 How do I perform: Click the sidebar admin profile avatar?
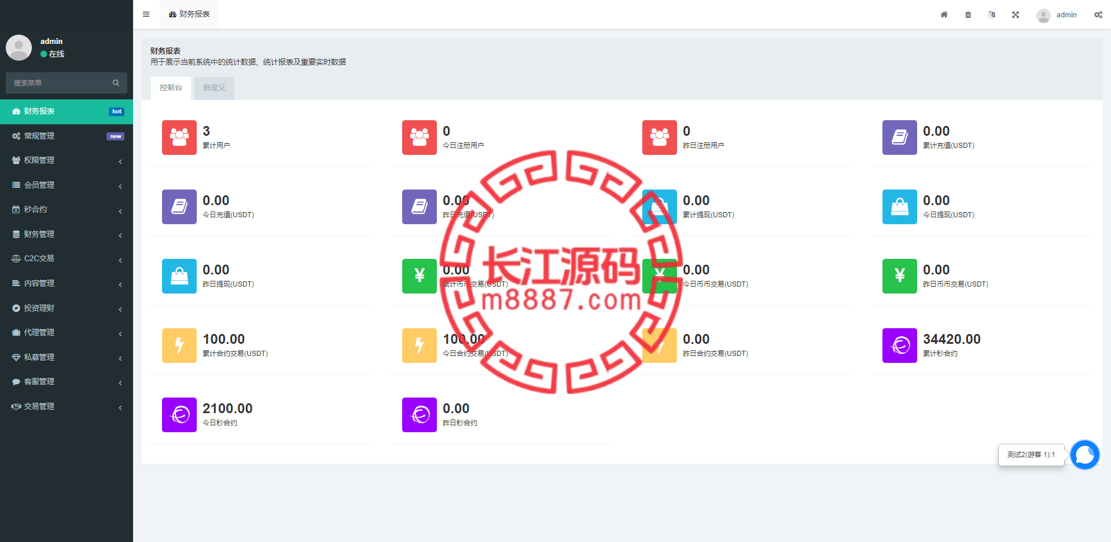click(x=19, y=47)
